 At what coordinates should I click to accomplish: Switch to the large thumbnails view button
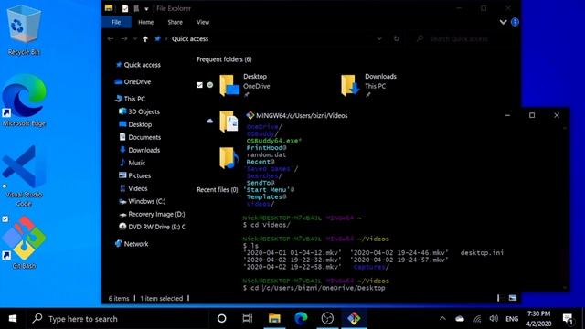click(513, 298)
